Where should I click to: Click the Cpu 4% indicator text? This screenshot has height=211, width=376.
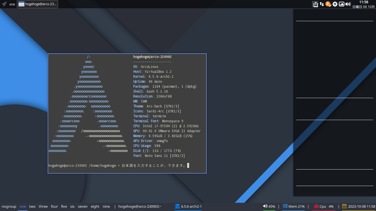[326, 206]
